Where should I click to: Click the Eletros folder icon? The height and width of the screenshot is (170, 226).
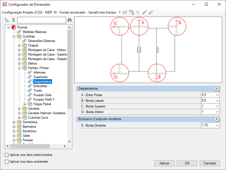point(24,63)
